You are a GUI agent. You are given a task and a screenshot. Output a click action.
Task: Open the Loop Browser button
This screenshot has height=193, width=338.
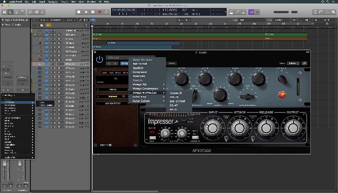[327, 12]
